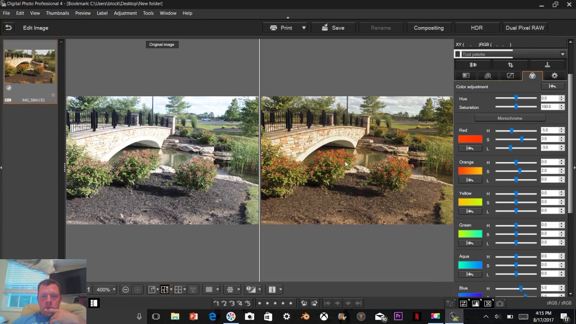576x324 pixels.
Task: Click the Save button
Action: [333, 27]
